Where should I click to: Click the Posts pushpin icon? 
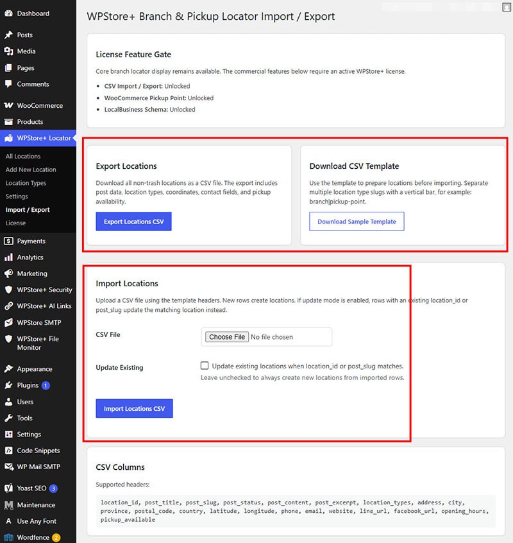(8, 35)
